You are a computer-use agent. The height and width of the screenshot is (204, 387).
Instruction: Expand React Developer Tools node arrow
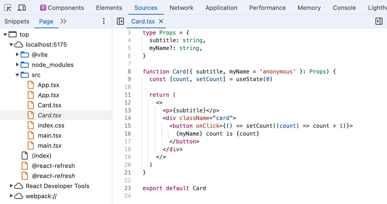(x=11, y=186)
